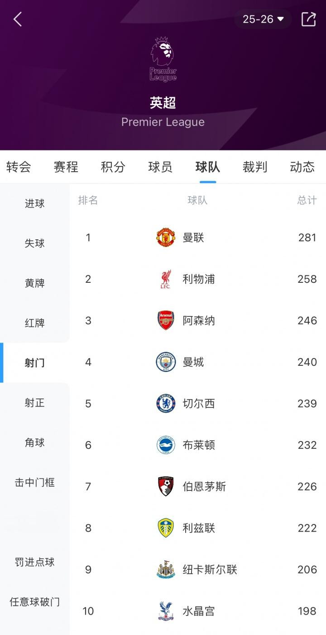Switch to the 球员 tab
Image resolution: width=326 pixels, height=635 pixels.
(160, 167)
